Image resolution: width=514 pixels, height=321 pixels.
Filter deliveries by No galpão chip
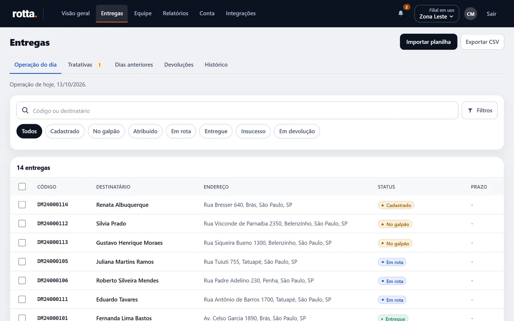pyautogui.click(x=106, y=131)
